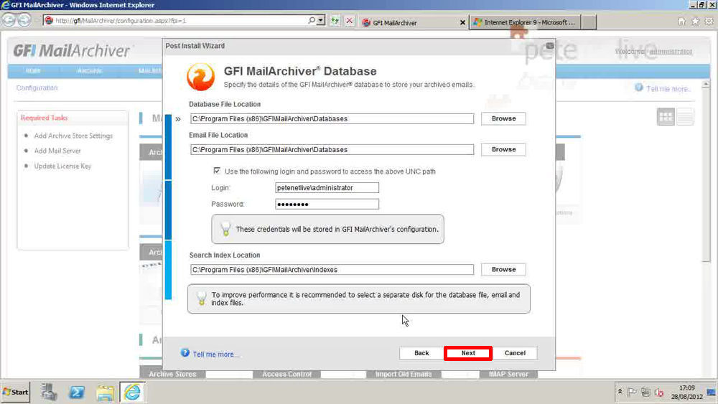718x404 pixels.
Task: Click the blue help icon in wizard footer
Action: (185, 353)
